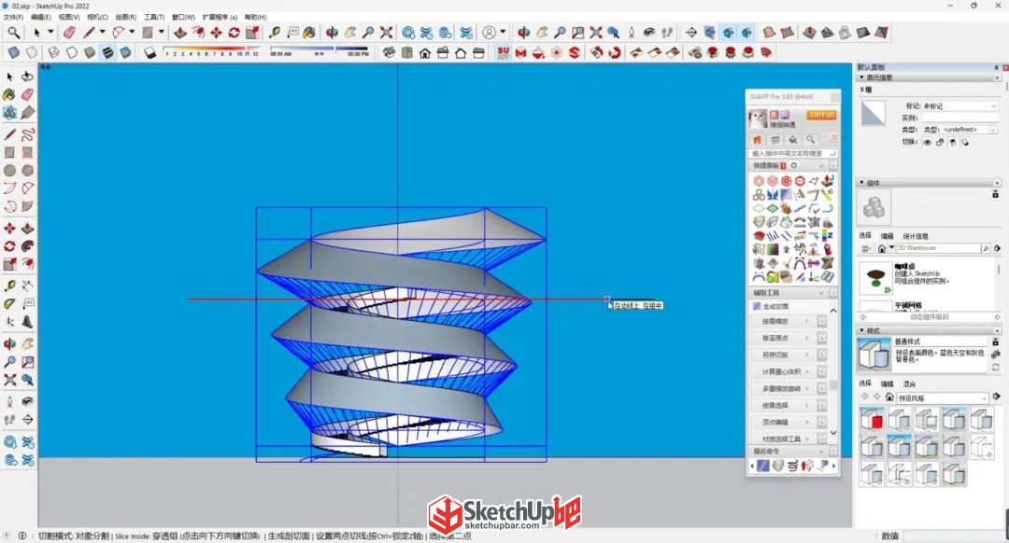1009x543 pixels.
Task: Select the Tape Measure tool in top toolbar
Action: point(275,32)
